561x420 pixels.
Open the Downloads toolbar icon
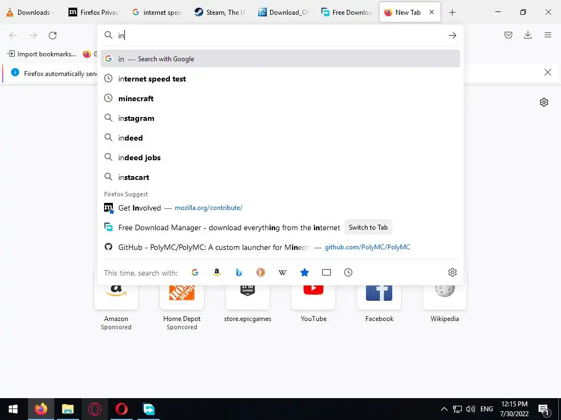(x=528, y=35)
